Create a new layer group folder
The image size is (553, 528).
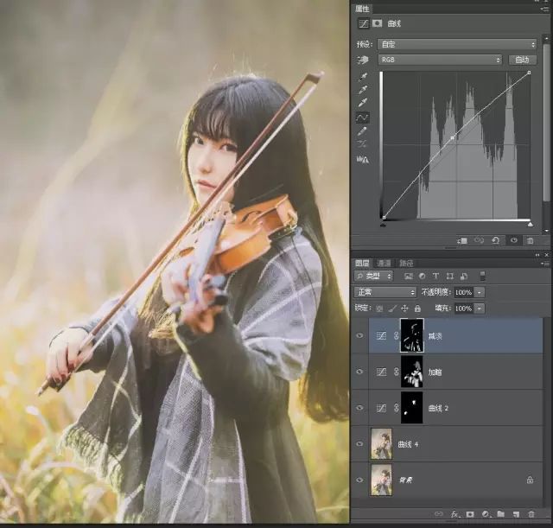(x=500, y=514)
